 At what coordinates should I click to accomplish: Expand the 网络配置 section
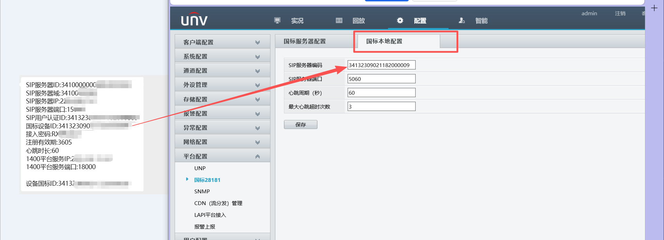[222, 142]
